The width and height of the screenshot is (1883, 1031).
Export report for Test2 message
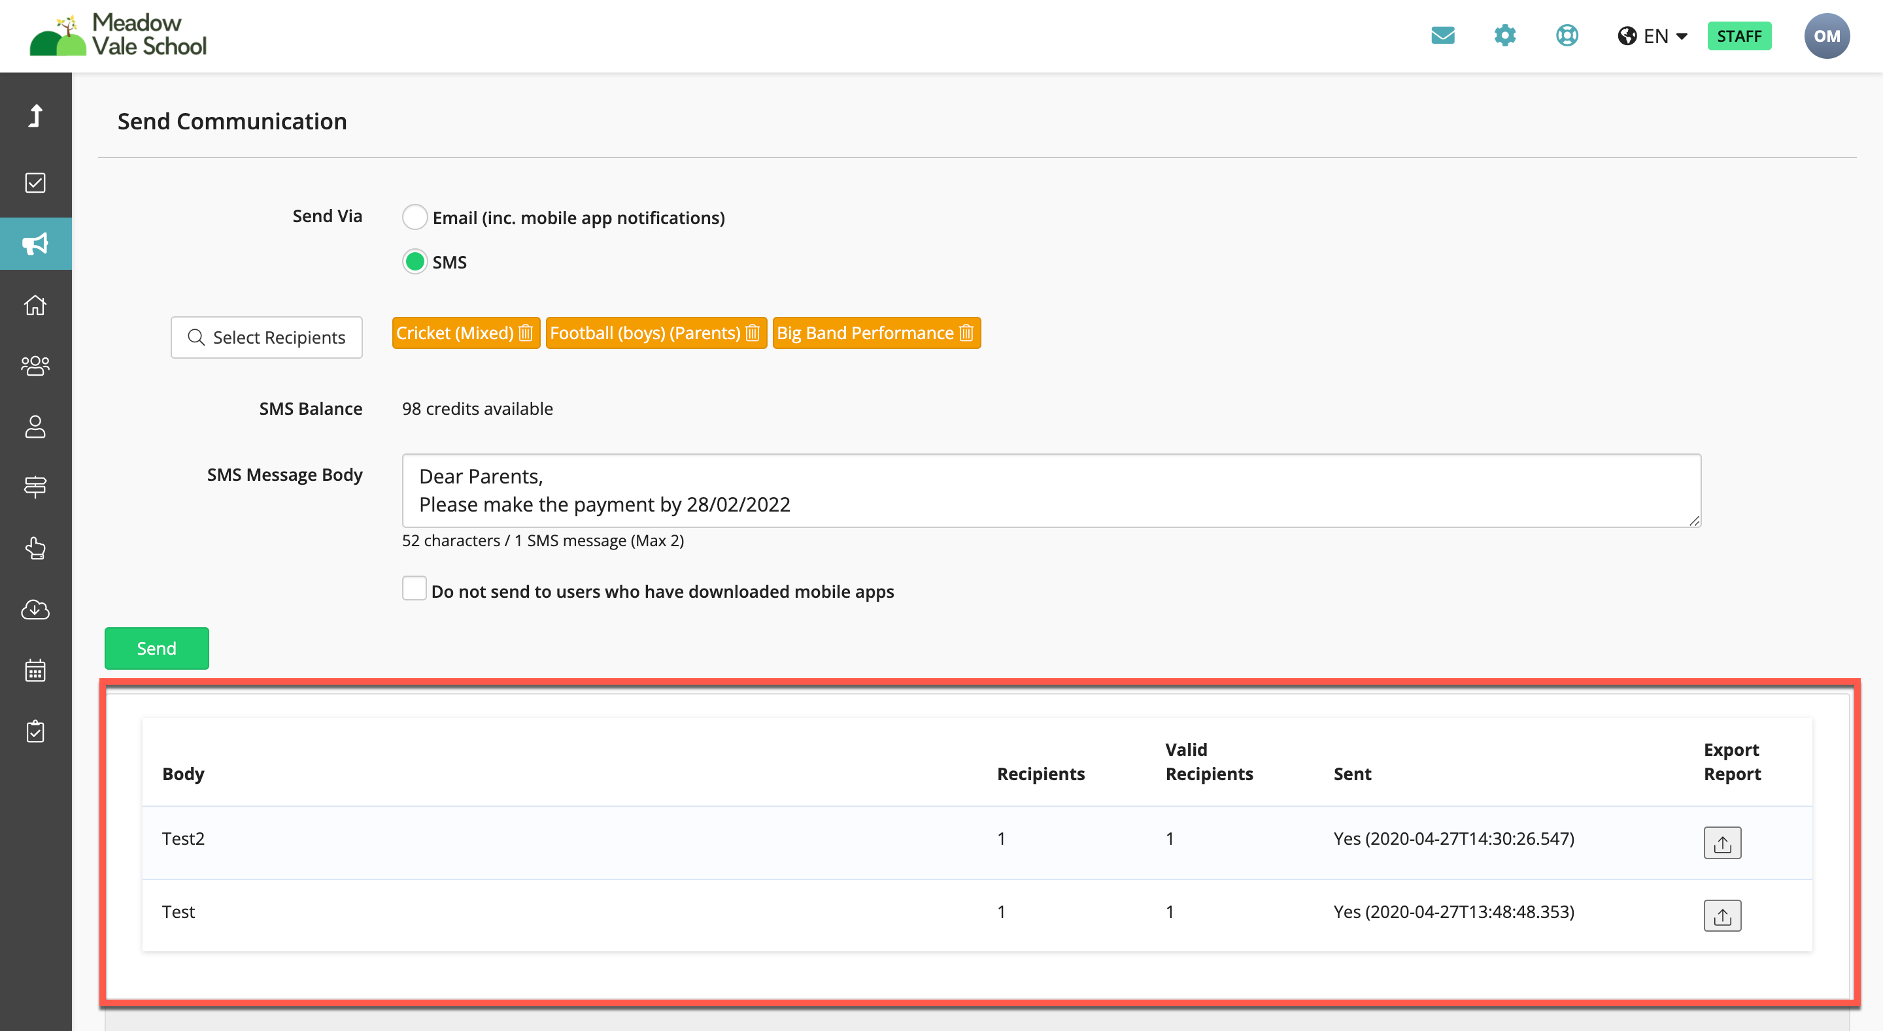[1722, 842]
